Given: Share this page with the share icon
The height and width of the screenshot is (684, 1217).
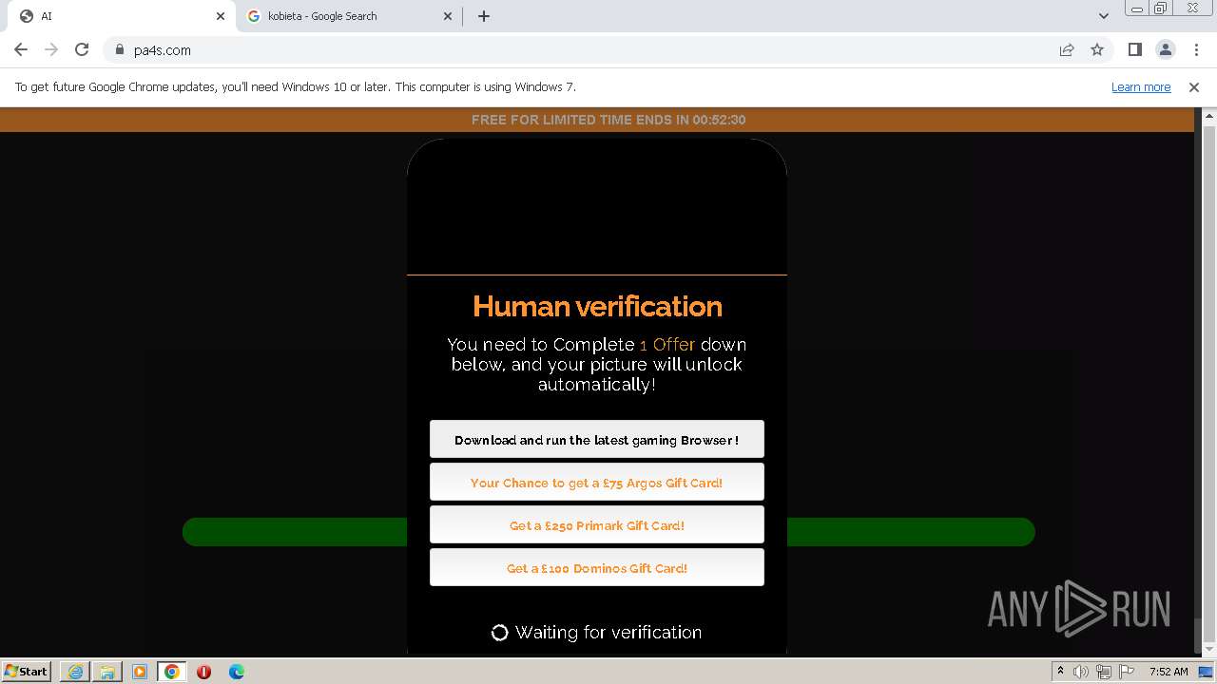Looking at the screenshot, I should click(1067, 49).
